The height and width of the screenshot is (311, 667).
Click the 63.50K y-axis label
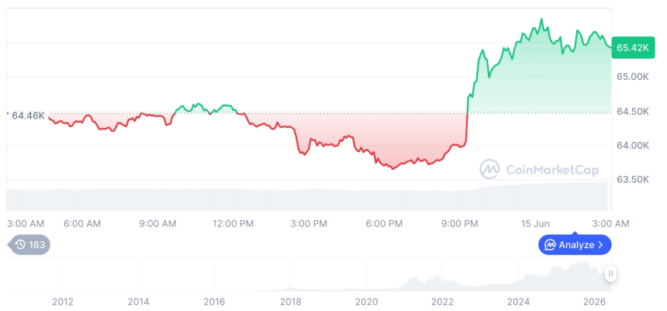coord(633,179)
